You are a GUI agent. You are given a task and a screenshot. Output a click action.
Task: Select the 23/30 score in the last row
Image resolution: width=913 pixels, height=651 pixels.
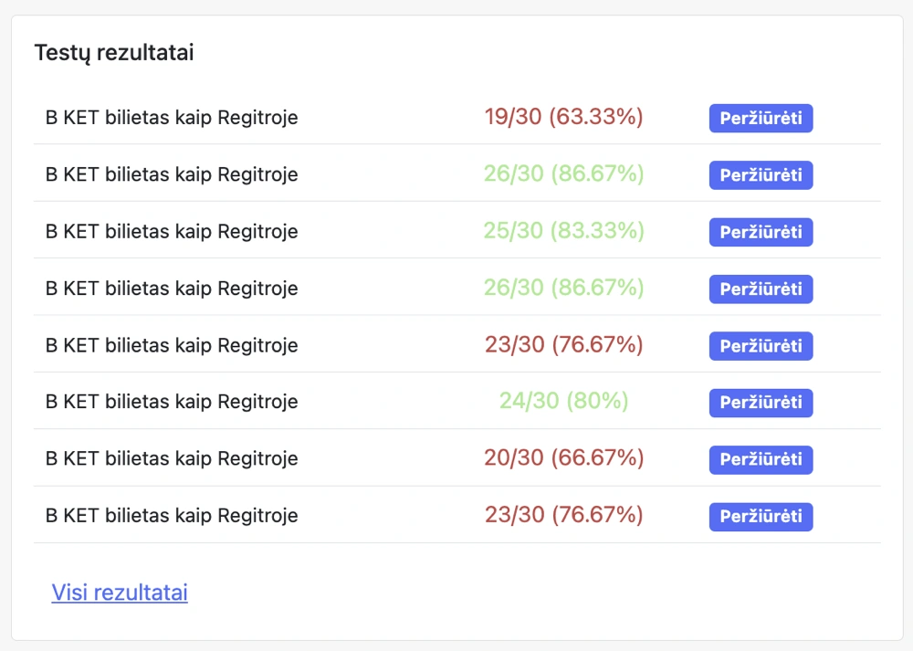563,515
